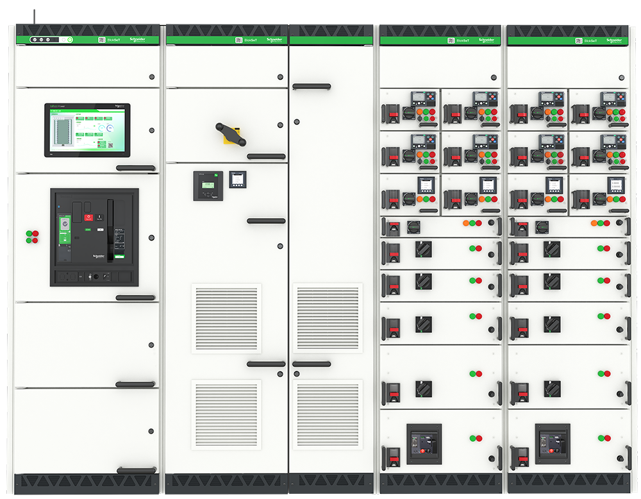Click the green/red indicator pair above the fourth cabinet's bottom breaker
This screenshot has width=641, height=499.
tap(476, 438)
